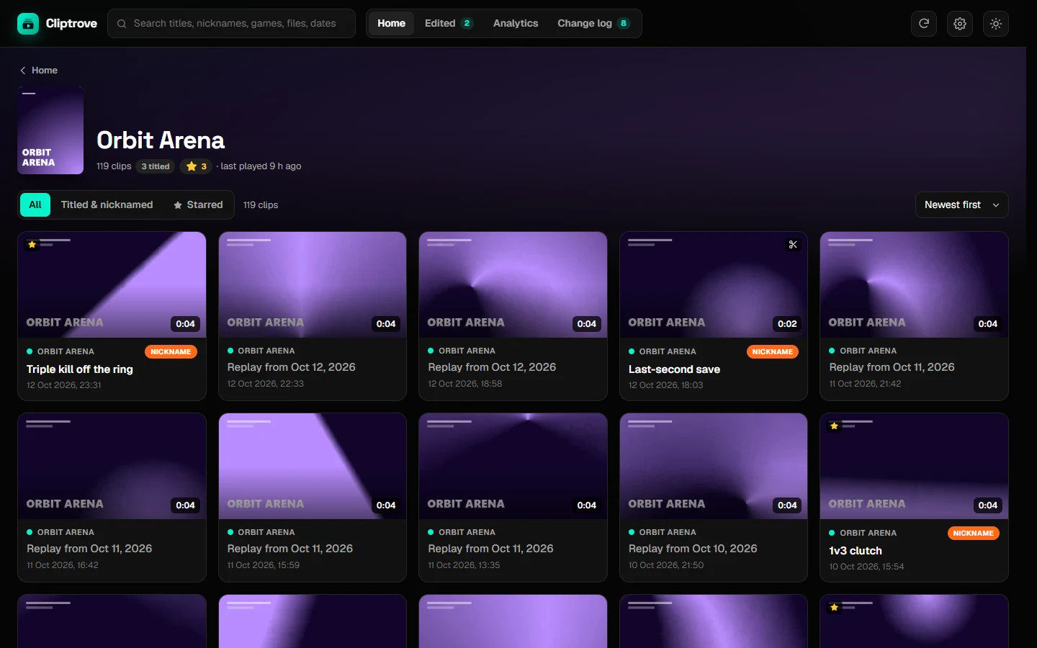
Task: Click Replay from Oct 10, 2026 title
Action: pyautogui.click(x=693, y=549)
